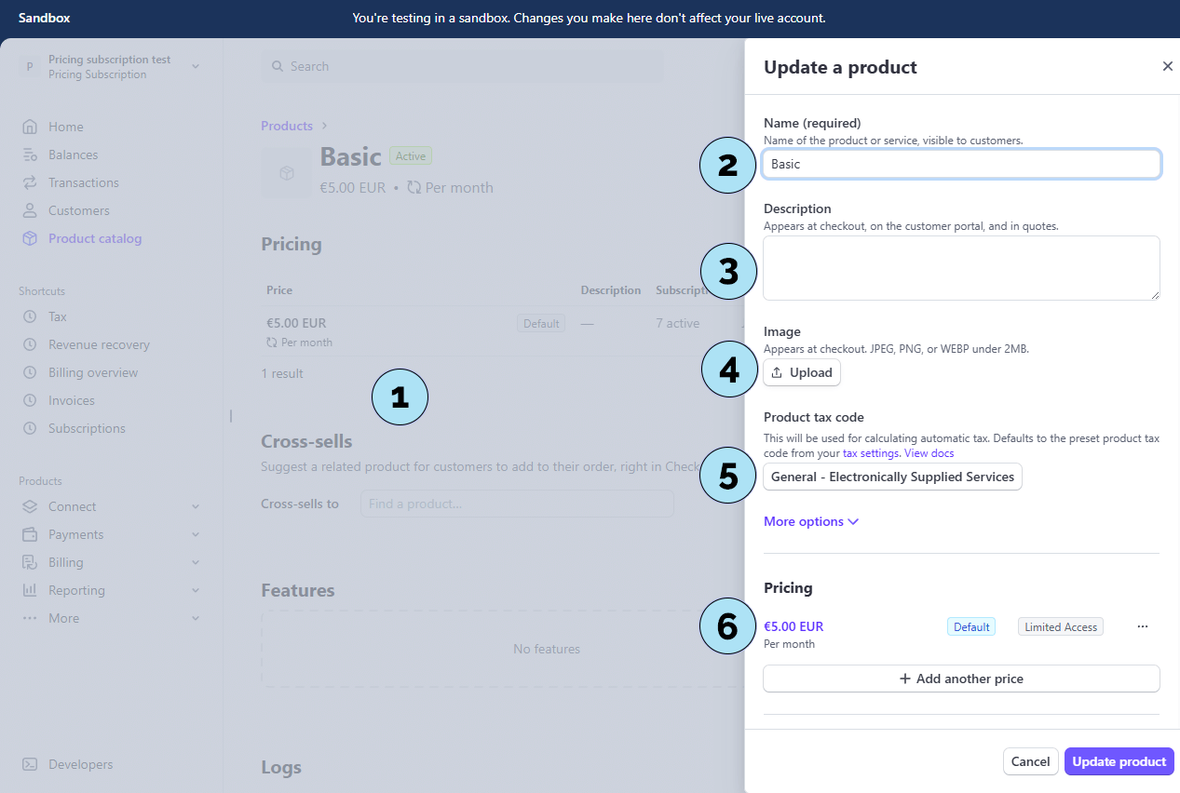The image size is (1180, 793).
Task: Follow the tax settings link
Action: [x=871, y=453]
